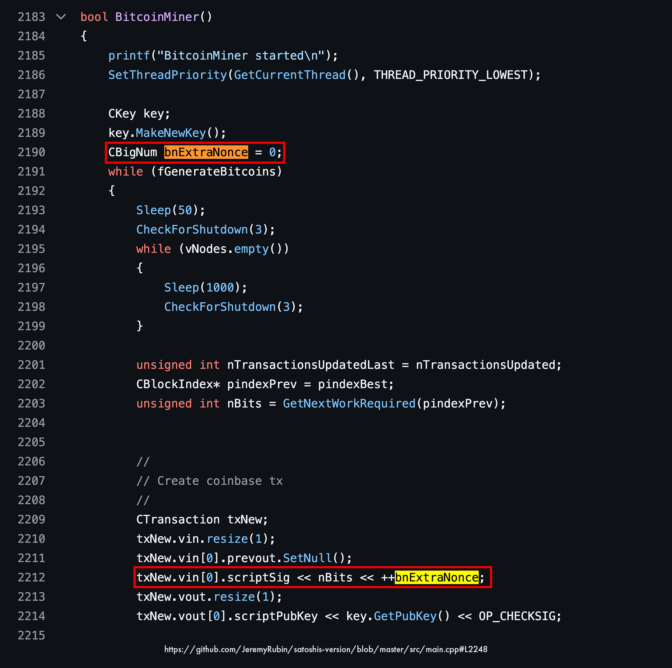672x668 pixels.
Task: Click the OP_CHECKSIG token
Action: click(516, 616)
